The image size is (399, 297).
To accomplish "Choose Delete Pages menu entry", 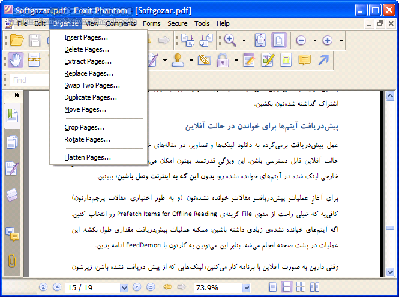I will coord(98,49).
